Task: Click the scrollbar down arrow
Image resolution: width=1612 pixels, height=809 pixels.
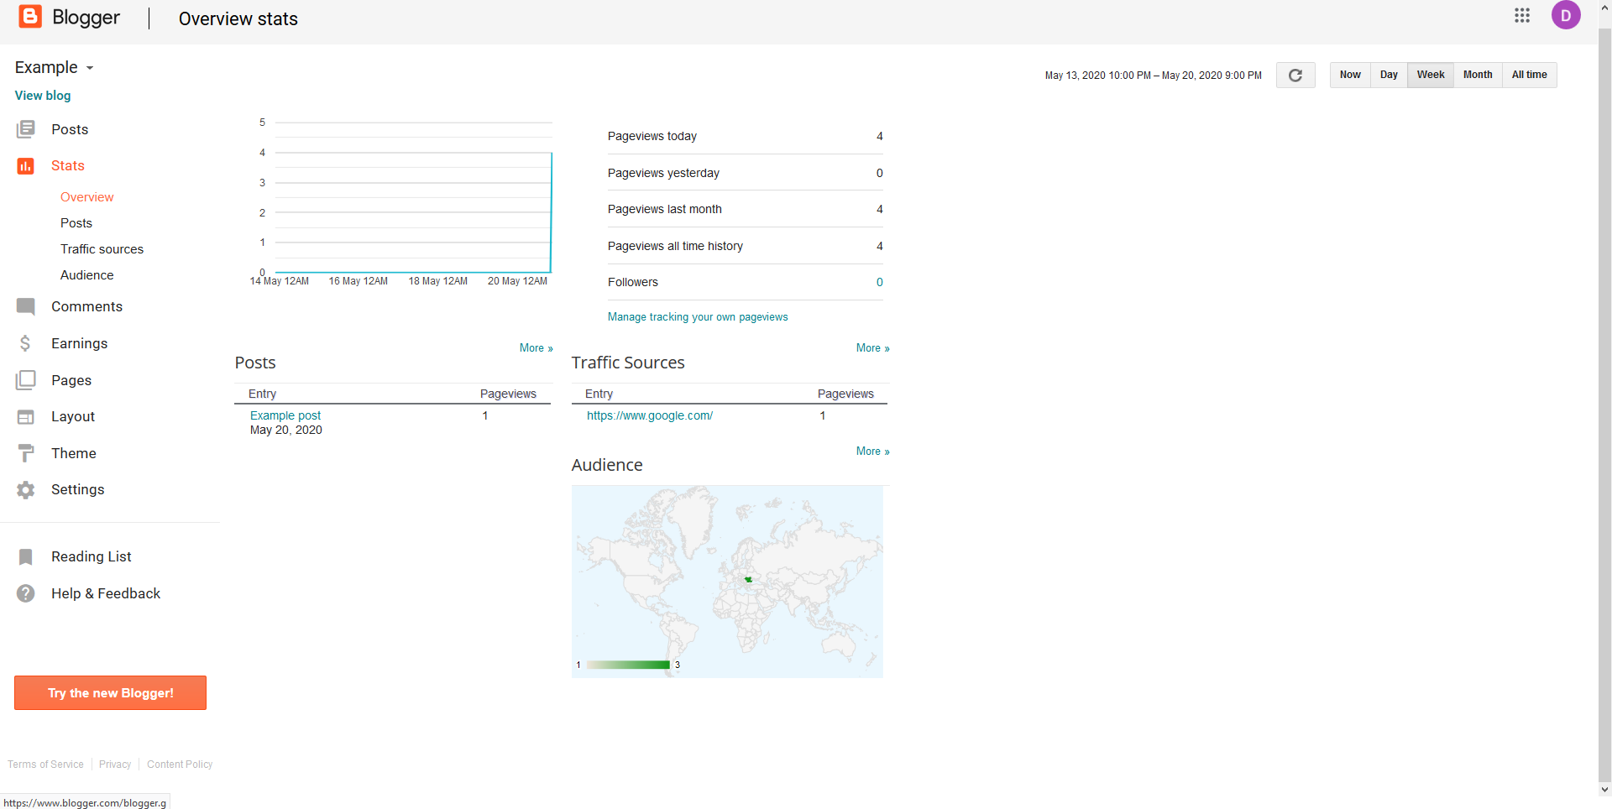Action: [1604, 790]
